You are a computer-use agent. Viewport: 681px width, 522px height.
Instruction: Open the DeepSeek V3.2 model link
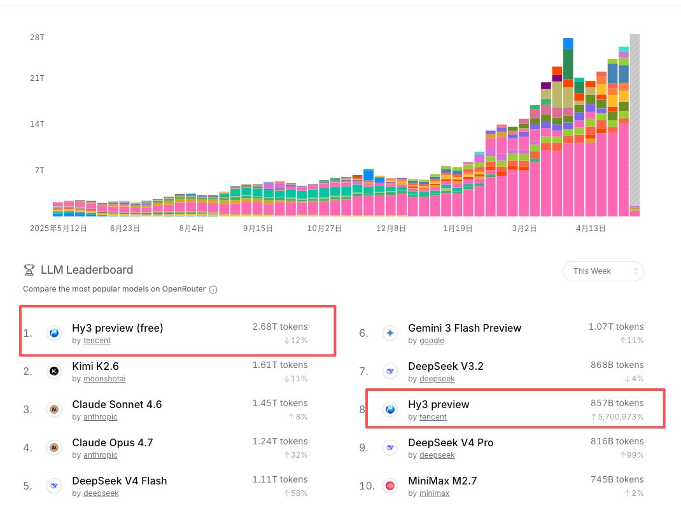[x=446, y=366]
